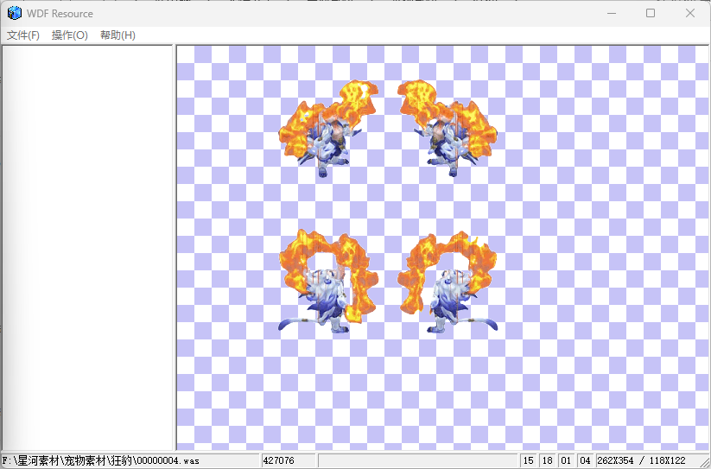
Task: Maximize the WDF Resource window
Action: 651,13
